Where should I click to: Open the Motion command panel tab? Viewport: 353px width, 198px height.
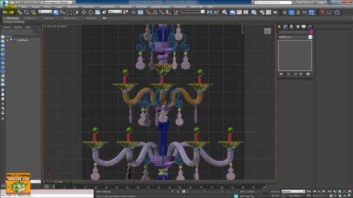tap(298, 26)
